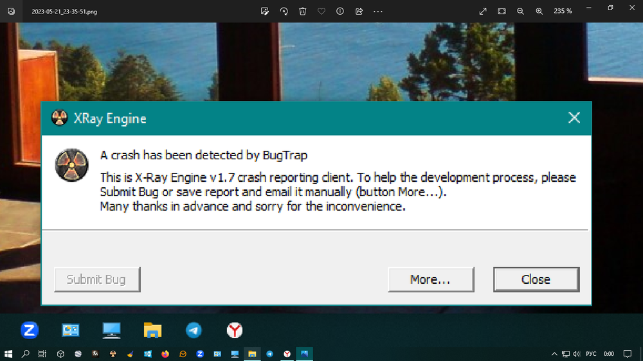Click the radiation symbol taskbar icon
Screen dimensions: 643x361
tap(113, 354)
